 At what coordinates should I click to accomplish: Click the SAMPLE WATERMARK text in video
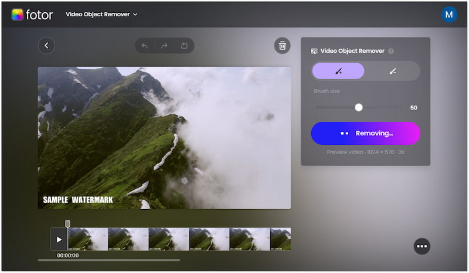pyautogui.click(x=78, y=200)
